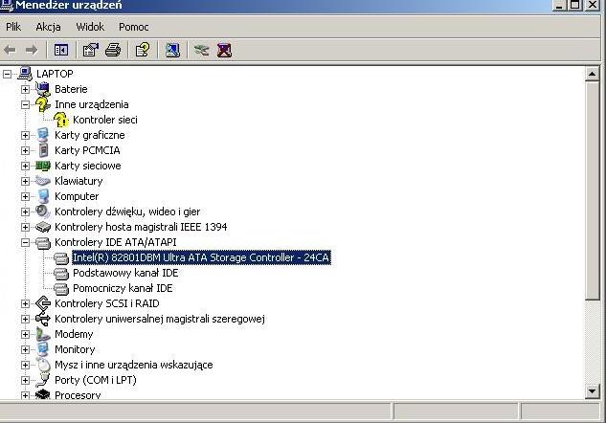Screen dimensions: 606x423
Task: Select the Monitory label
Action: [75, 349]
